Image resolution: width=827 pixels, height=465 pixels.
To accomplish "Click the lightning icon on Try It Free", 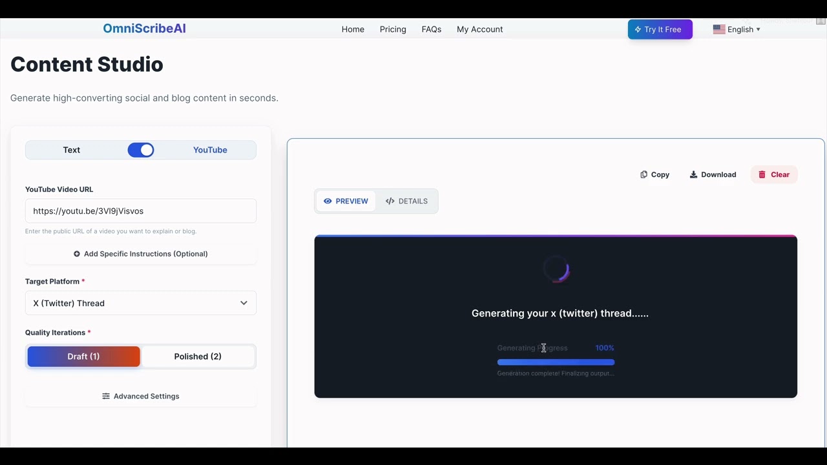I will coord(638,29).
